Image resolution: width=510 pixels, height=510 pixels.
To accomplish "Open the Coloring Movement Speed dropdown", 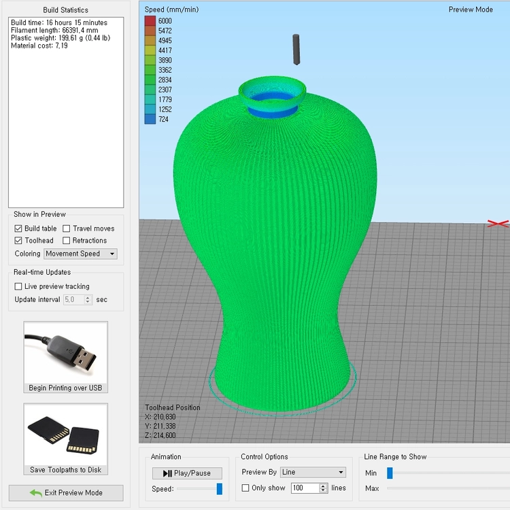I will point(80,254).
